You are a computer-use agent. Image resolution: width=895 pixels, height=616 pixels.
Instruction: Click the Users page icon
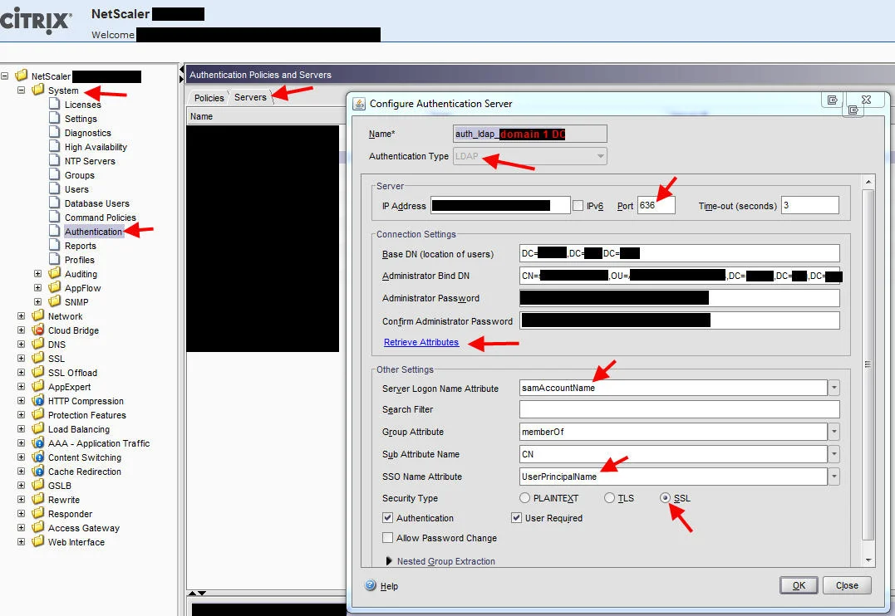pos(54,188)
